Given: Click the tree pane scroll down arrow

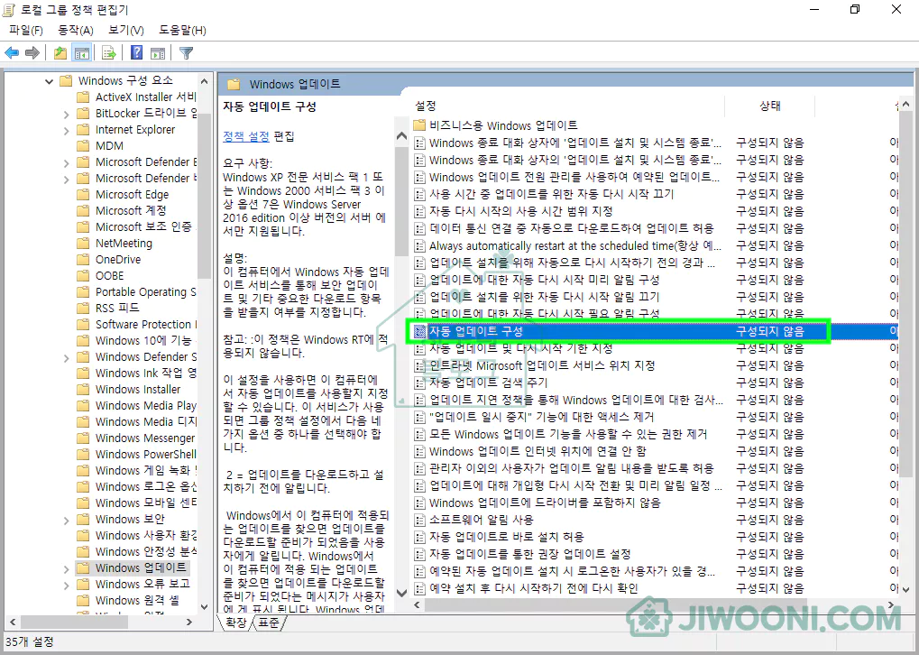Looking at the screenshot, I should tap(205, 607).
